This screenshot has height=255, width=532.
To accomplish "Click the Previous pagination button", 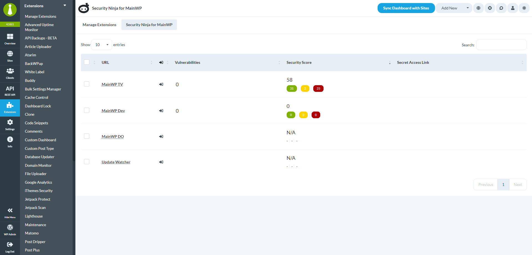I will (x=486, y=185).
